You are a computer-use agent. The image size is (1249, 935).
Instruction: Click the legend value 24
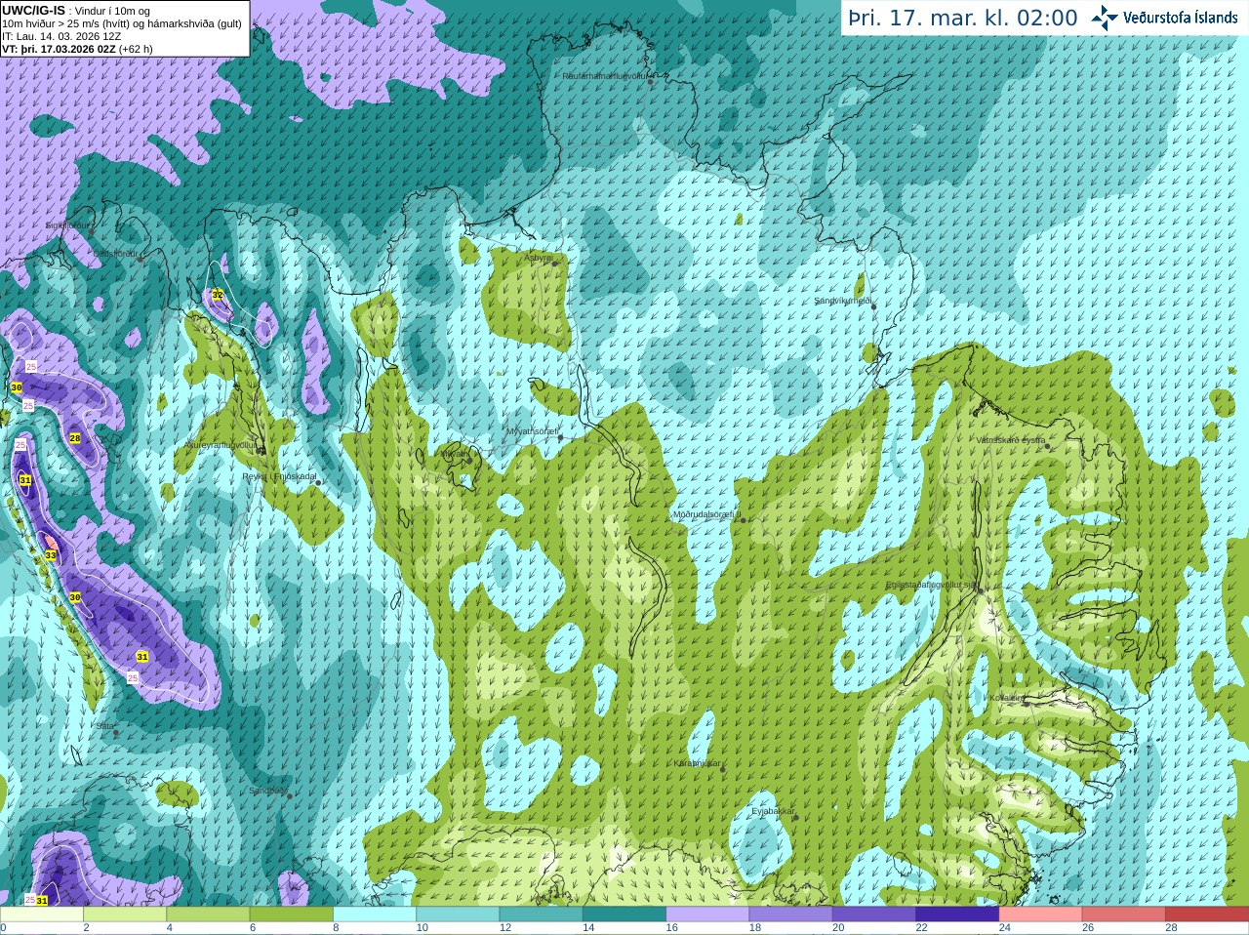1005,928
